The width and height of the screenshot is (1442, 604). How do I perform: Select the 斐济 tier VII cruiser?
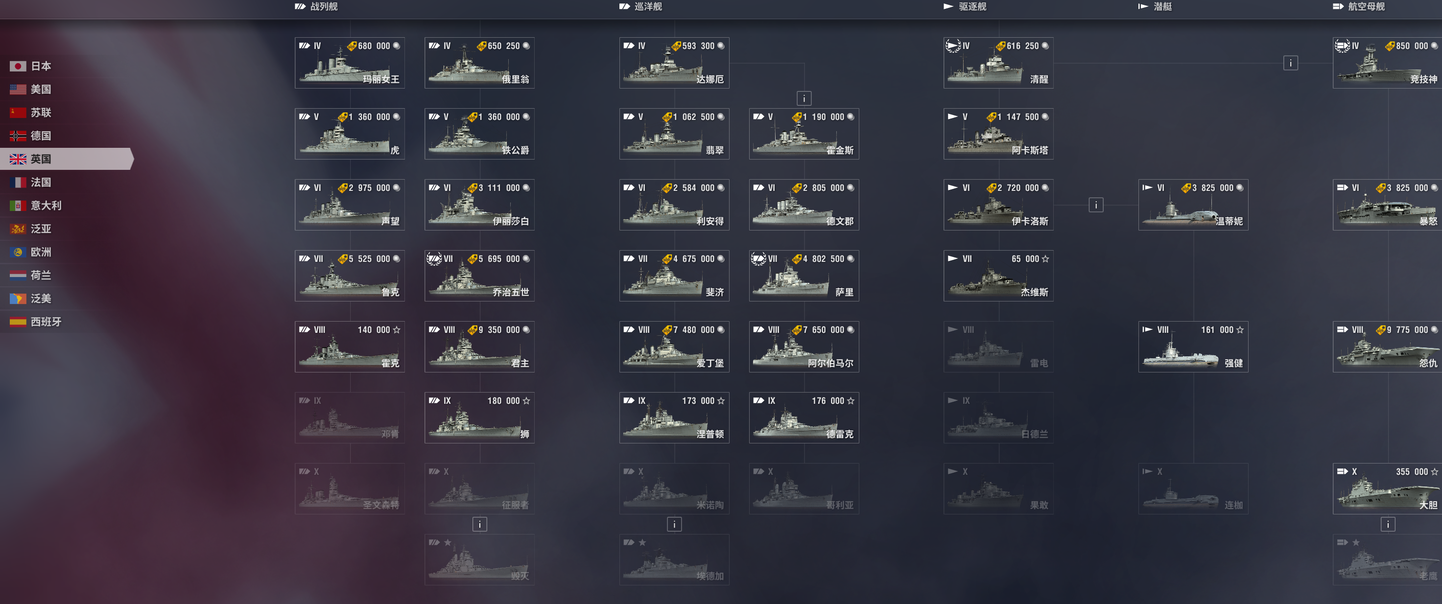pyautogui.click(x=675, y=276)
